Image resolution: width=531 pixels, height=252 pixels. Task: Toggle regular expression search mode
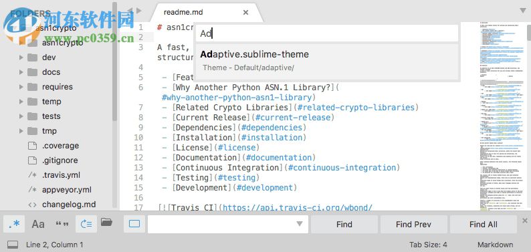click(14, 224)
